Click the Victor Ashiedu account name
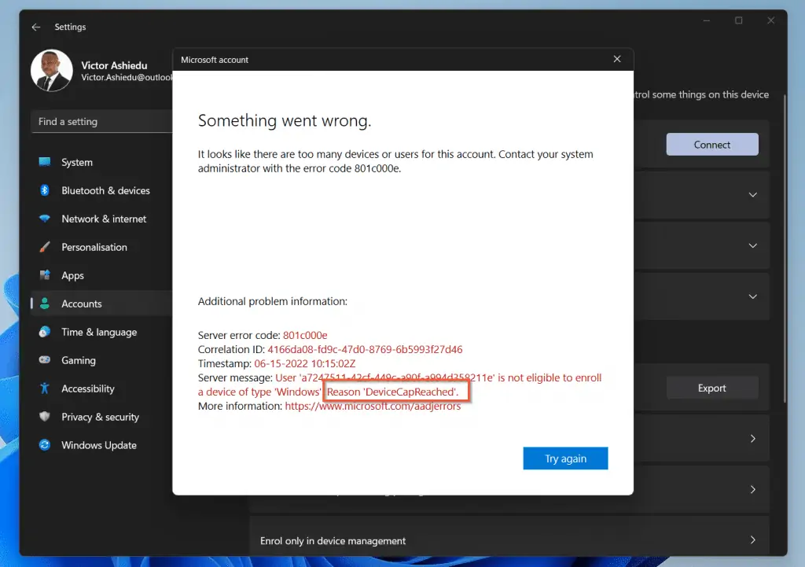 (x=114, y=65)
